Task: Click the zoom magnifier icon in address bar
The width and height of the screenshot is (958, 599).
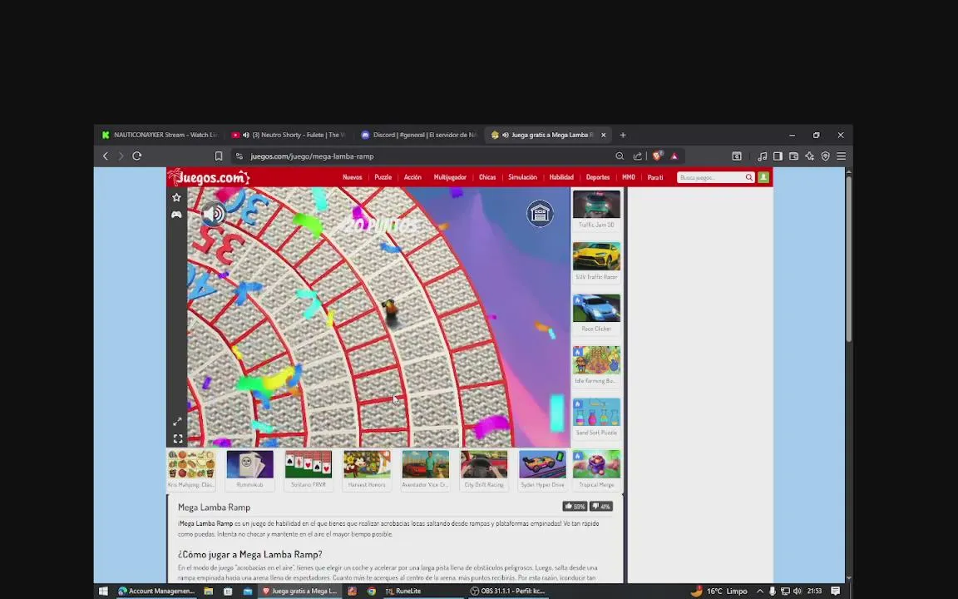Action: point(620,156)
